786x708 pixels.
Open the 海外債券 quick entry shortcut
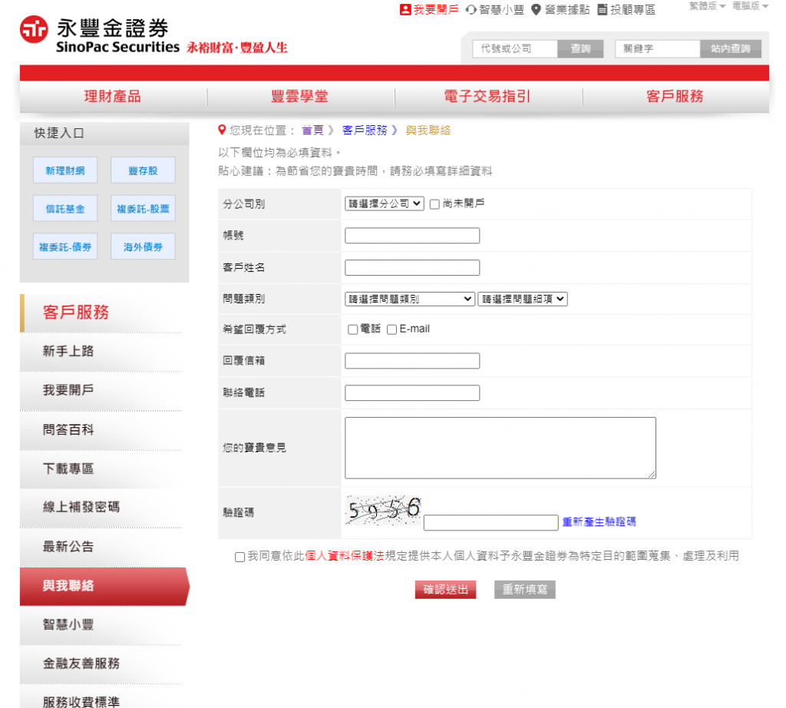tap(143, 246)
